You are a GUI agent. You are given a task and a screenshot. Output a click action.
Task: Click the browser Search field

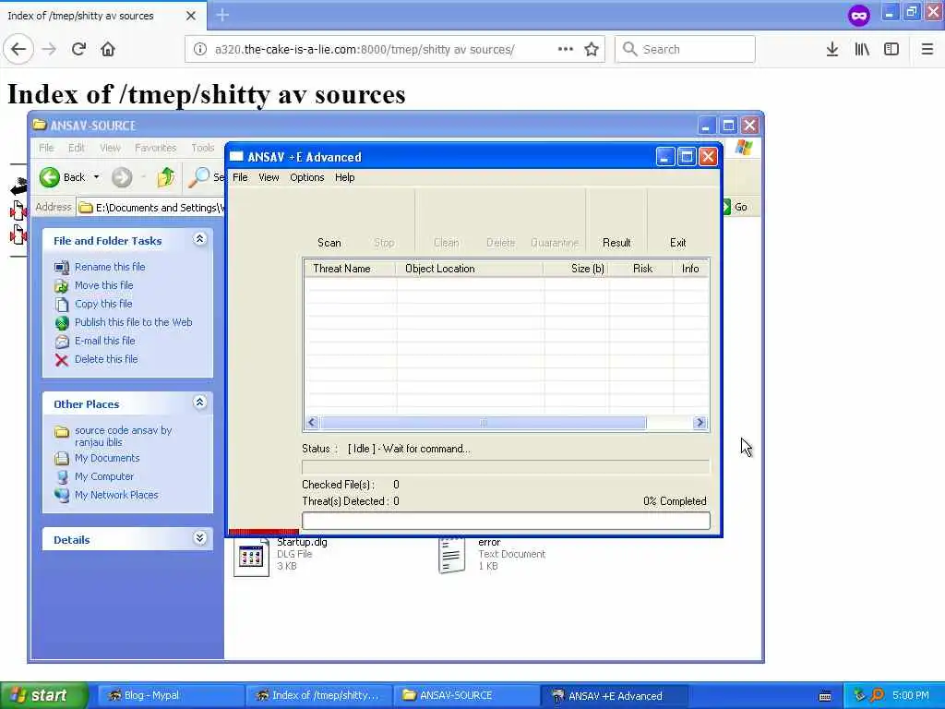686,49
